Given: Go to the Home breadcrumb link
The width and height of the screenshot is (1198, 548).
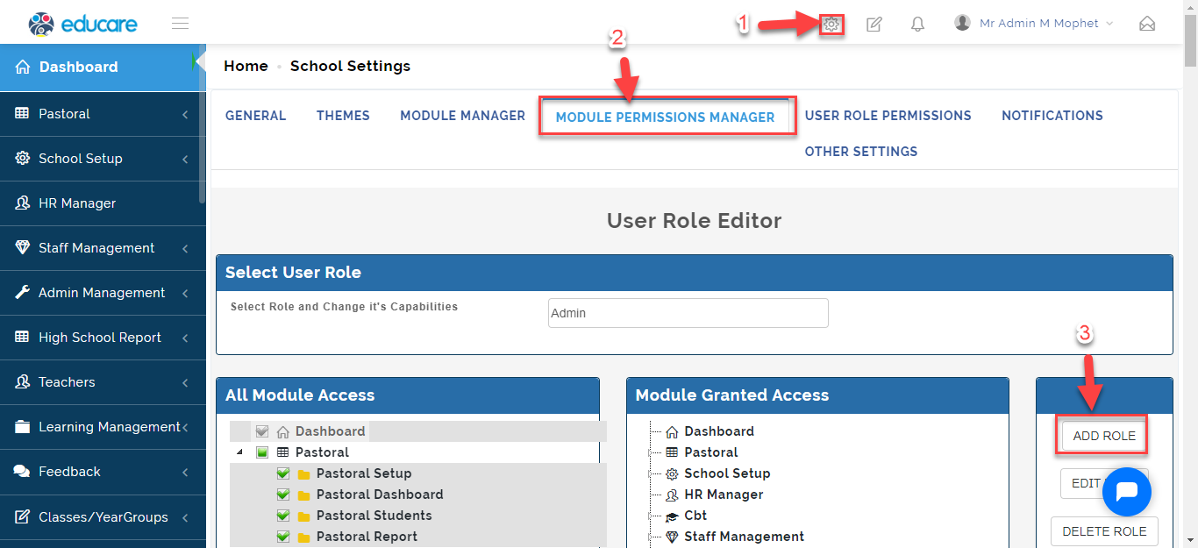Looking at the screenshot, I should click(246, 66).
